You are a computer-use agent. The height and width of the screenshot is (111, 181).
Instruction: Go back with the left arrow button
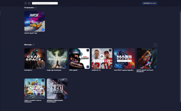(x=26, y=3)
